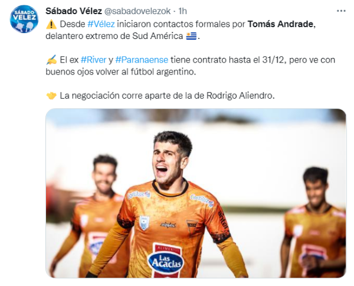Click the bold name Tomás Andrade
The width and height of the screenshot is (354, 286).
(x=280, y=24)
